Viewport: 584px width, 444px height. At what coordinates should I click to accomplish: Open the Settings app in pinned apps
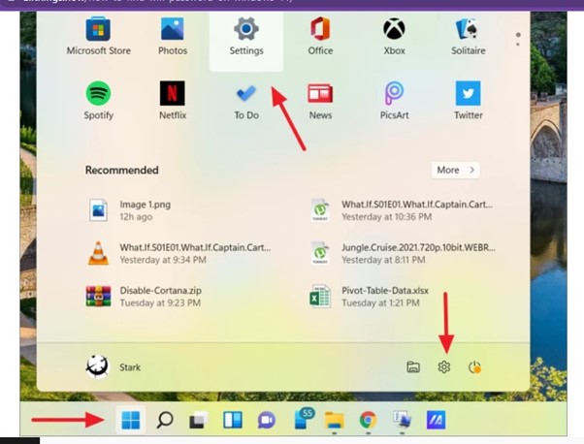pos(245,35)
